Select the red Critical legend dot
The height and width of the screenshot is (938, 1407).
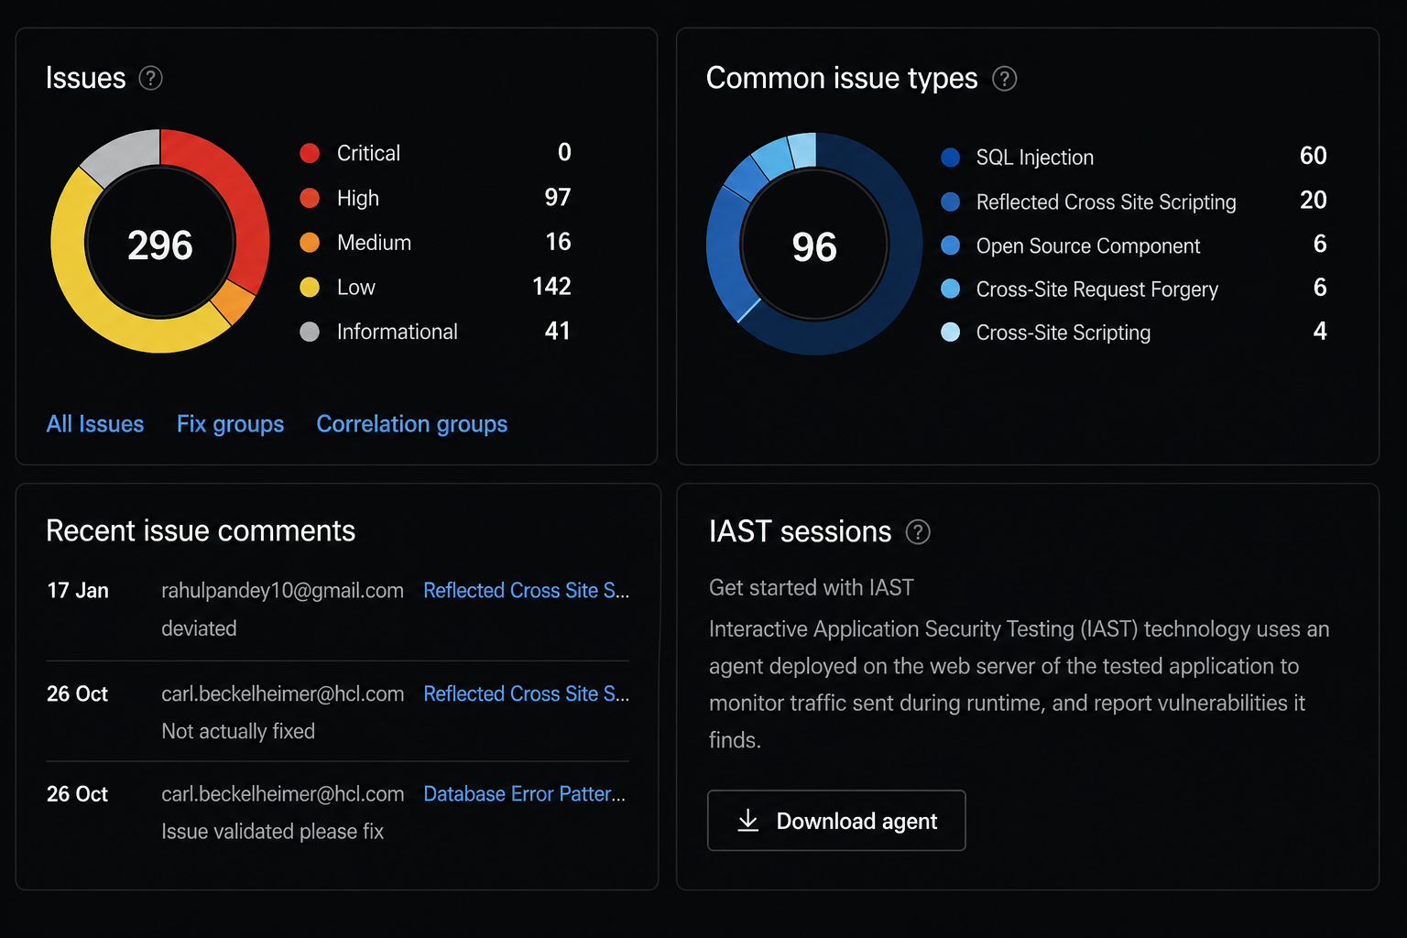[x=310, y=153]
